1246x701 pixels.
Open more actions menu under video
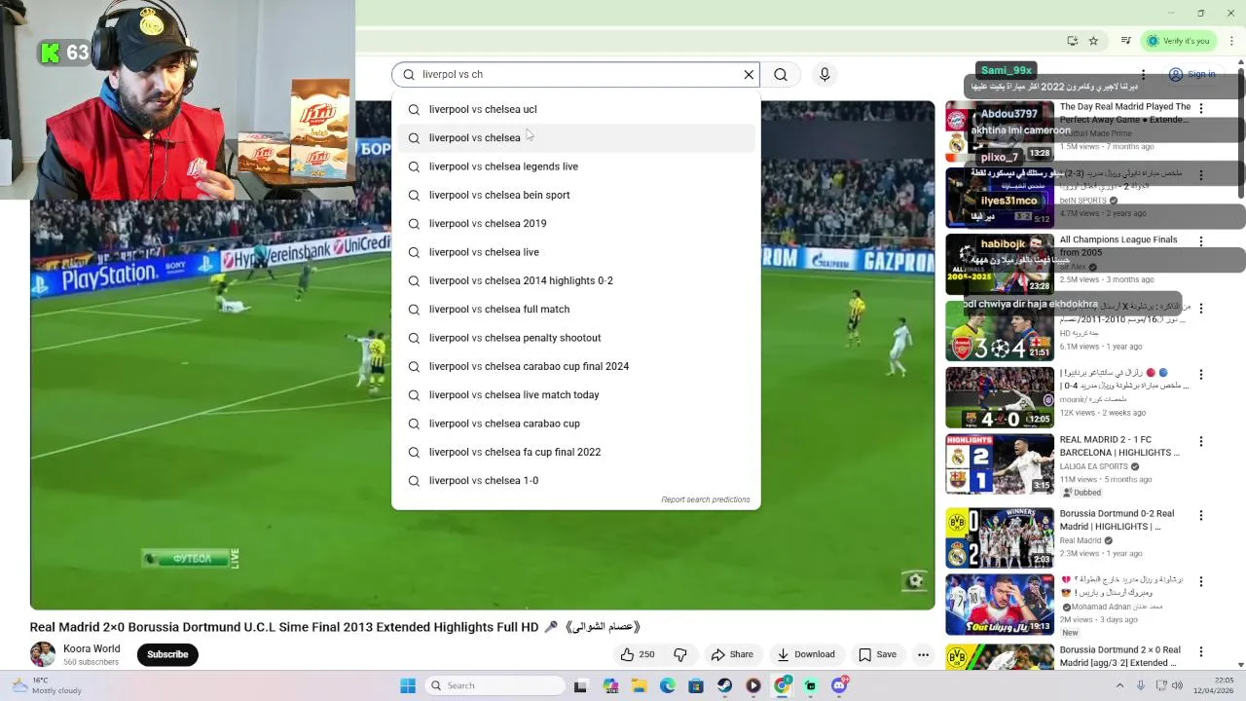point(923,654)
